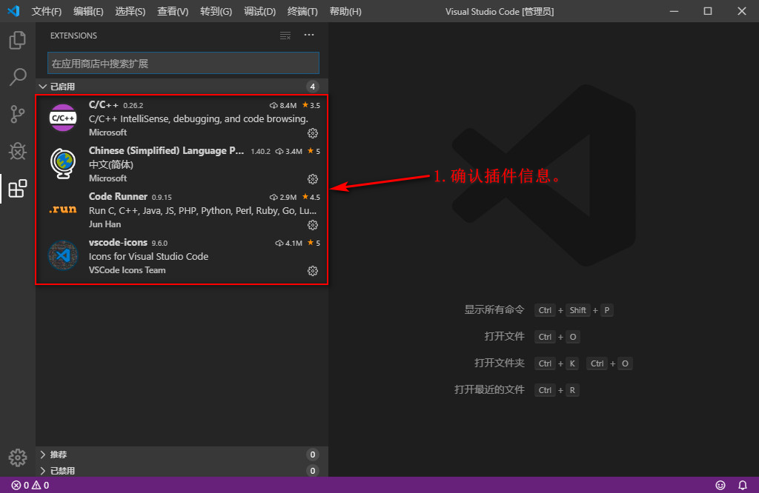This screenshot has height=493, width=759.
Task: Click the VSCode Icons Team publisher name
Action: coord(127,270)
